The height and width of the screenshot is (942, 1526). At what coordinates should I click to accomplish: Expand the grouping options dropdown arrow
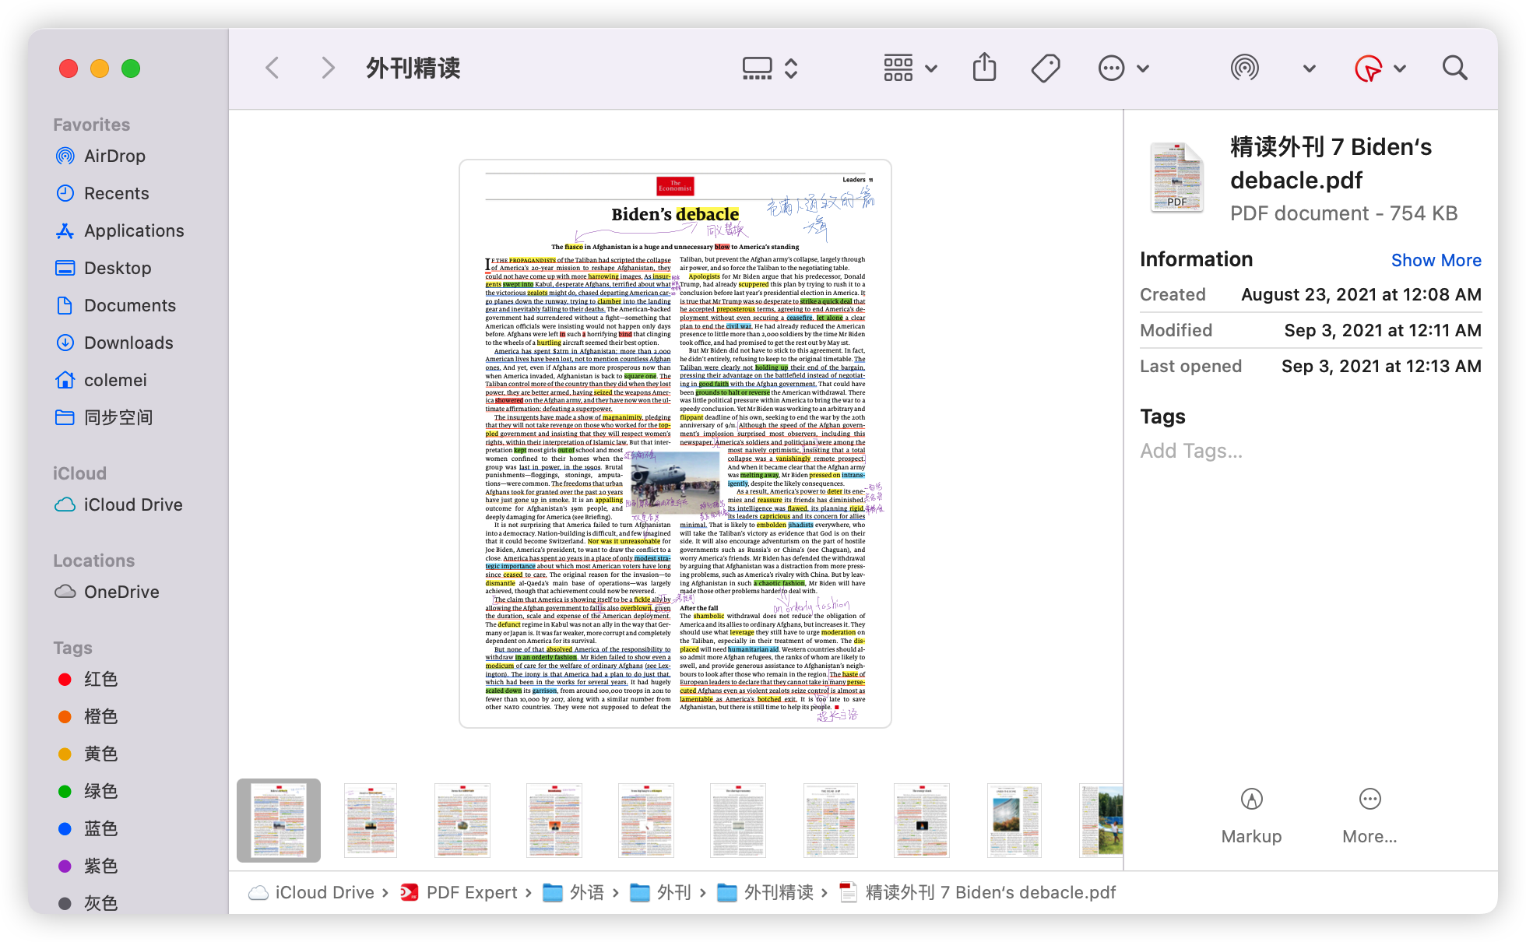(x=931, y=69)
